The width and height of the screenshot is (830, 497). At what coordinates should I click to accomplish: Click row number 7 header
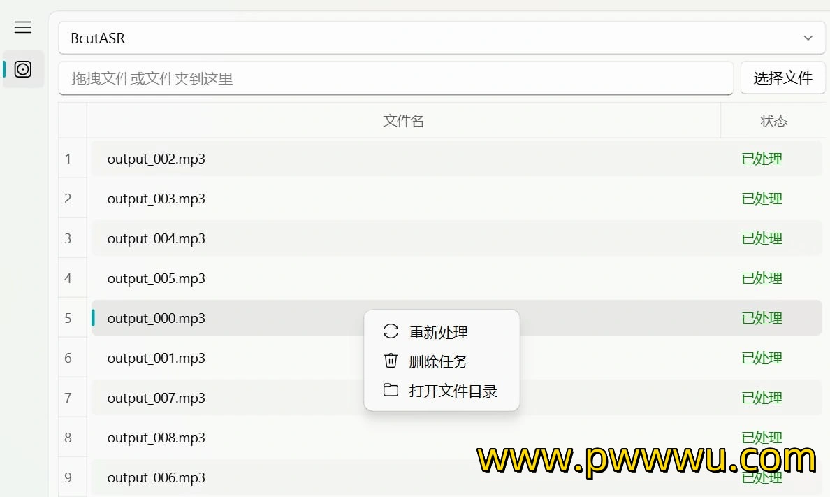[73, 397]
